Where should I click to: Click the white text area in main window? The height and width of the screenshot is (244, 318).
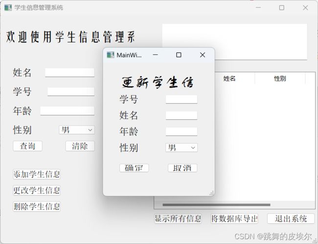coord(235,42)
